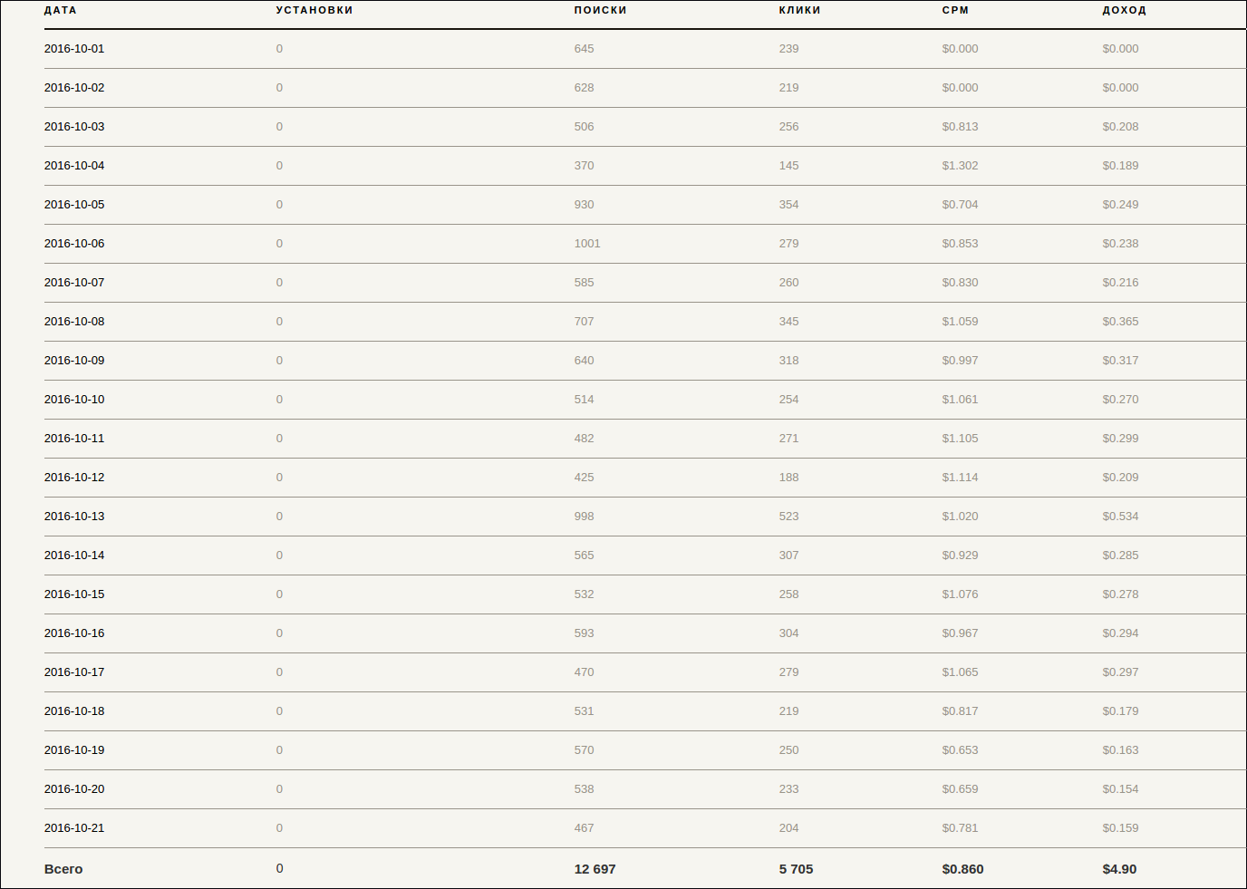Image resolution: width=1247 pixels, height=889 pixels.
Task: Select the 2016-10-21 date cell
Action: point(74,828)
